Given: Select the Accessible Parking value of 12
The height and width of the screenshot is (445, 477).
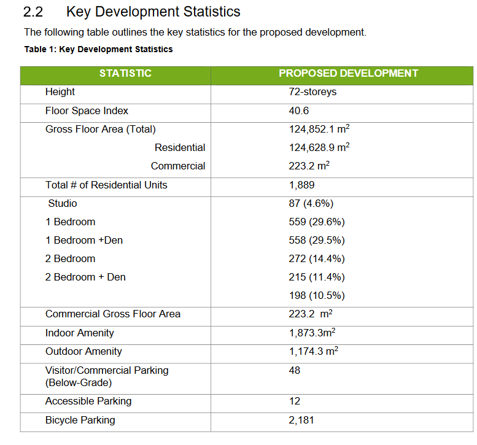Looking at the screenshot, I should (295, 401).
